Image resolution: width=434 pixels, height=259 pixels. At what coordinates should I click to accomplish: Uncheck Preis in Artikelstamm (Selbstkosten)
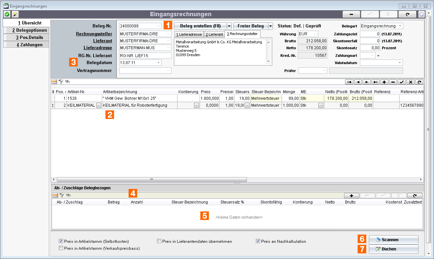pos(61,241)
